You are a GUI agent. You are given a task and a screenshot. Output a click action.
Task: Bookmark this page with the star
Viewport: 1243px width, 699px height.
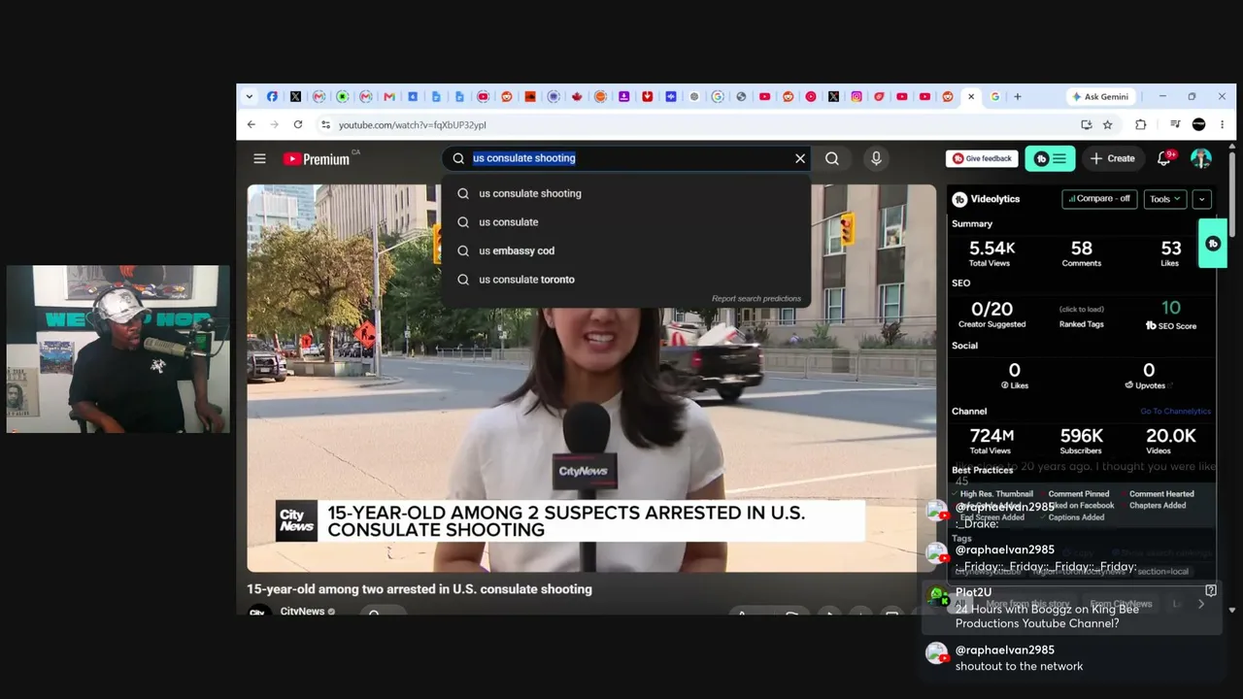click(x=1107, y=124)
